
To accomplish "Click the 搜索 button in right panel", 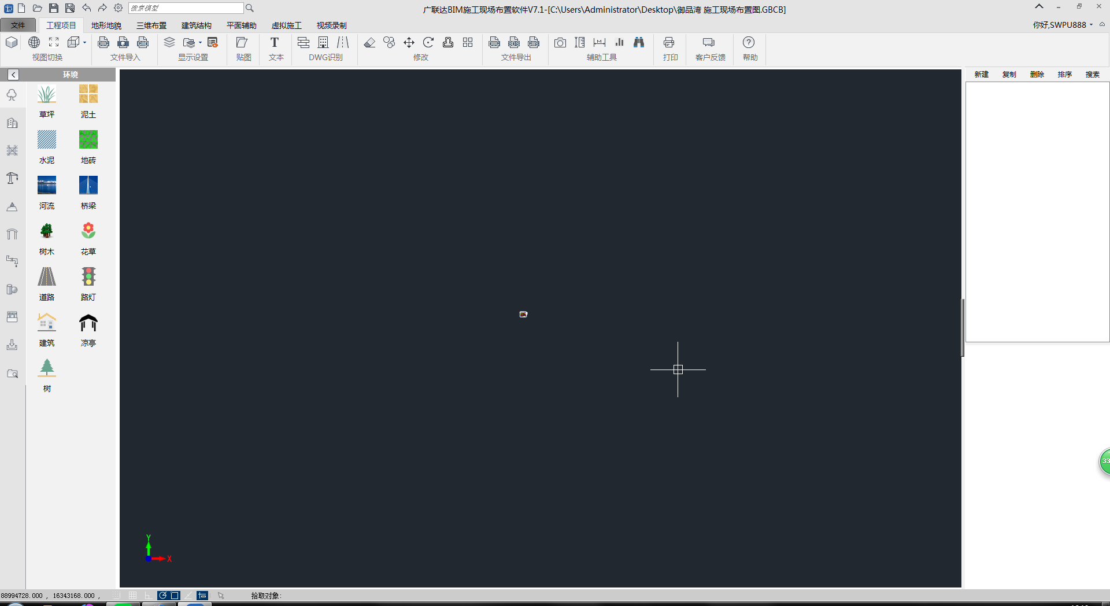I will pyautogui.click(x=1093, y=75).
